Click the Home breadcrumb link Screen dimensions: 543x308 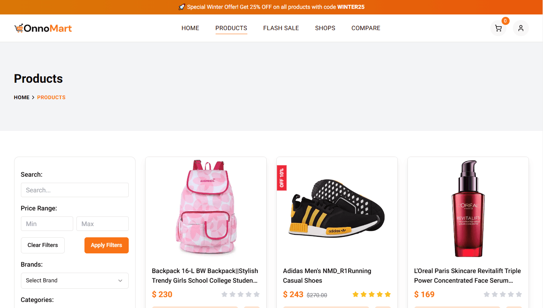tap(22, 98)
